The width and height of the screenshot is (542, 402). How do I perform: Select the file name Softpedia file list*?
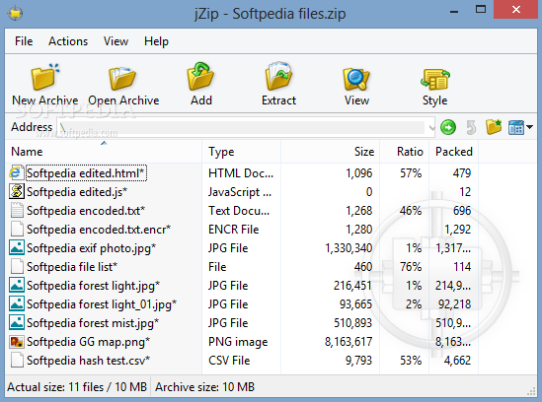click(x=72, y=267)
